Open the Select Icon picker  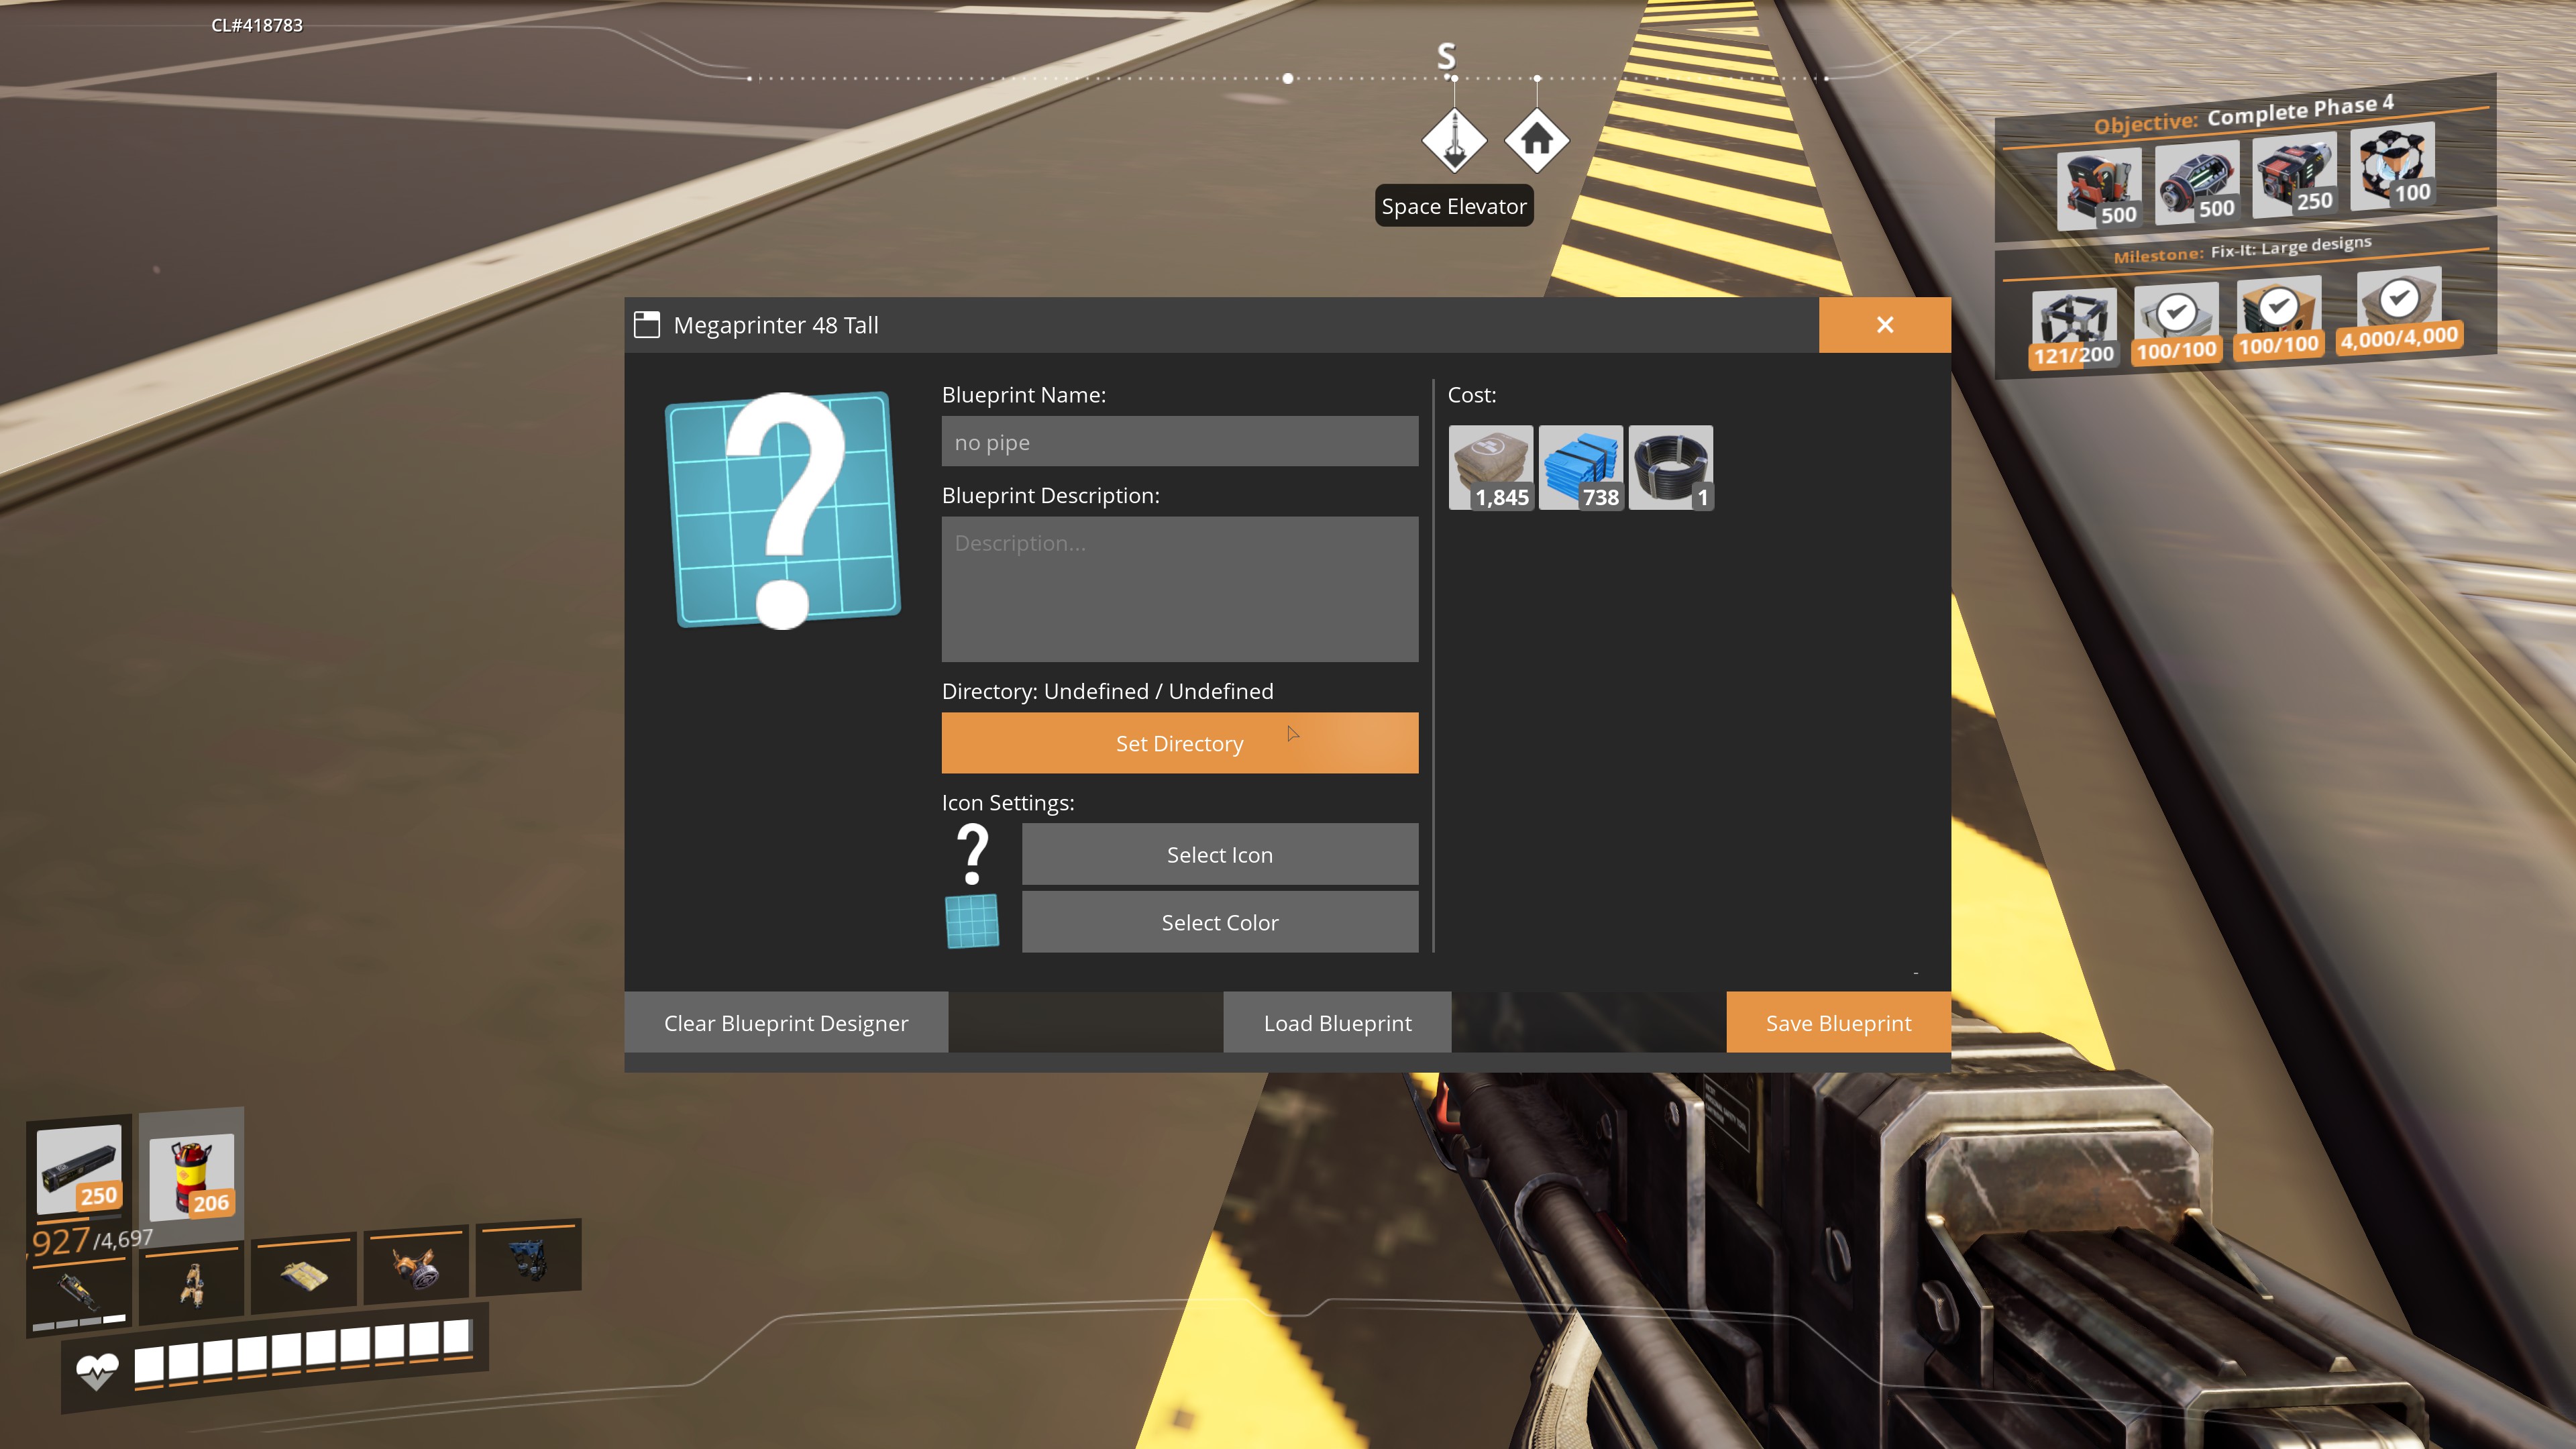click(1219, 854)
